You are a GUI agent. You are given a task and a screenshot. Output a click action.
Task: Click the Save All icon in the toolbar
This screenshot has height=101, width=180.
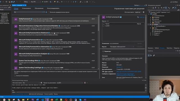(14, 2)
